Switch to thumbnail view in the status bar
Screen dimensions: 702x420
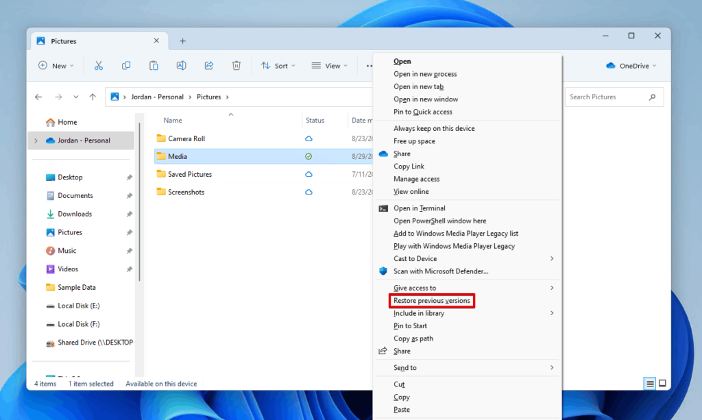[662, 384]
